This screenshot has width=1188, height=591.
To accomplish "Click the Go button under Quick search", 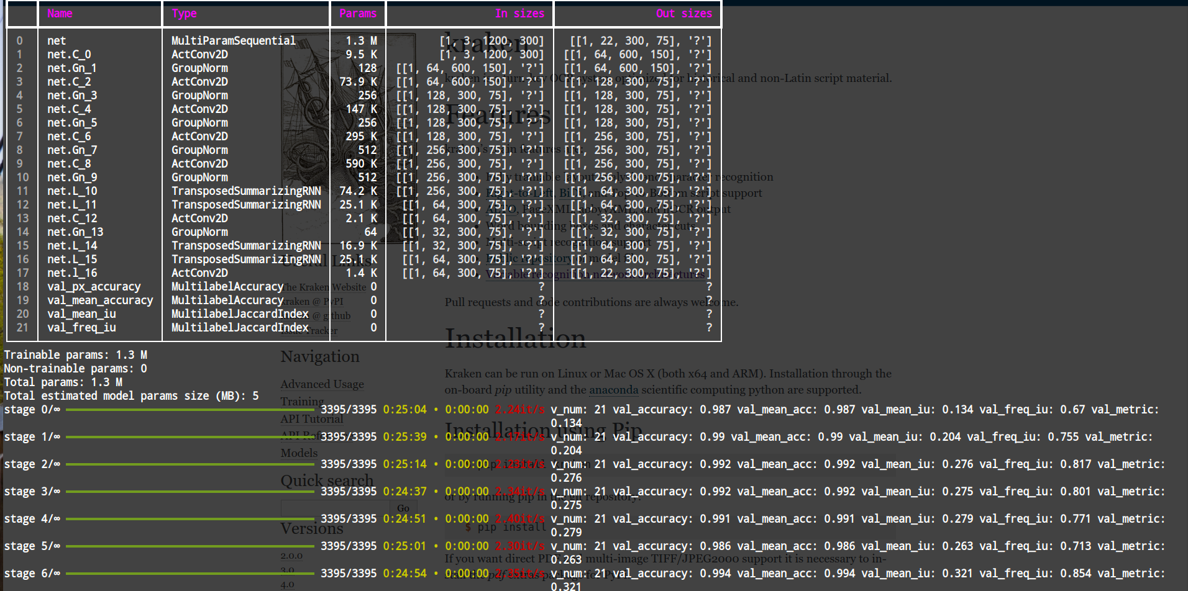I will [x=403, y=508].
